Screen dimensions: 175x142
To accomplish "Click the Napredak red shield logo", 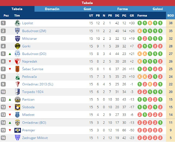I will pyautogui.click(x=17, y=61).
